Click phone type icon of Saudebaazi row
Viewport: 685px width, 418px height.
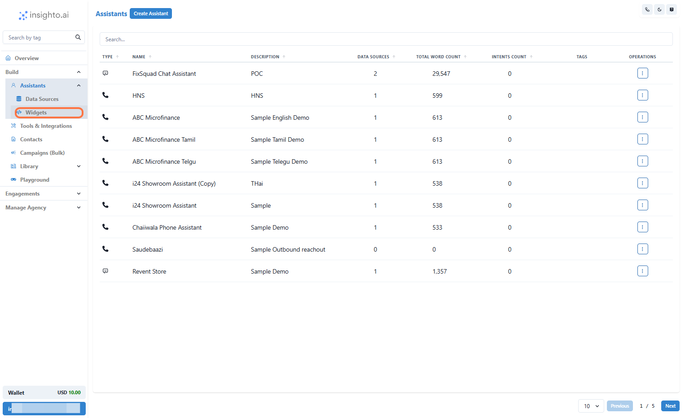point(105,248)
